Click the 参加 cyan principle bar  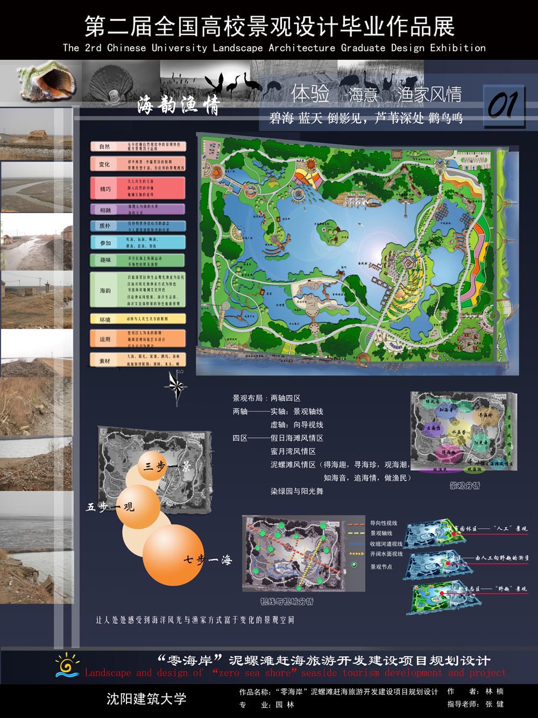pos(138,243)
